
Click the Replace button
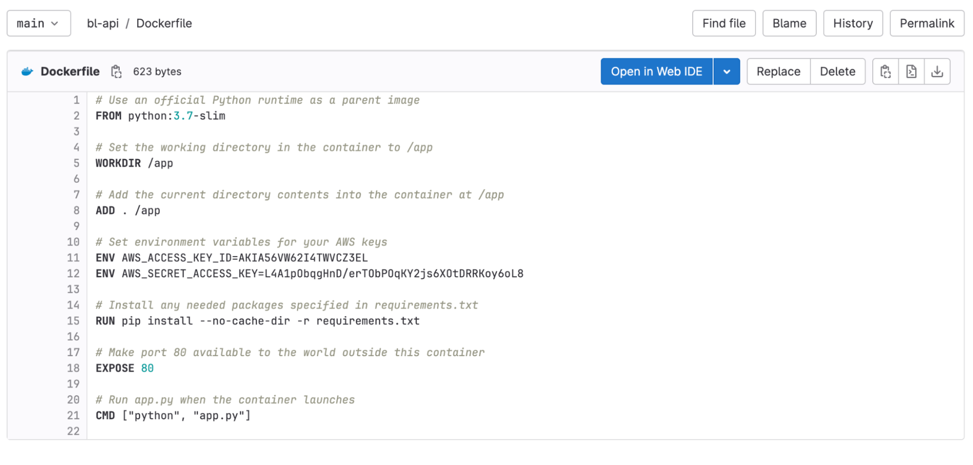tap(778, 71)
